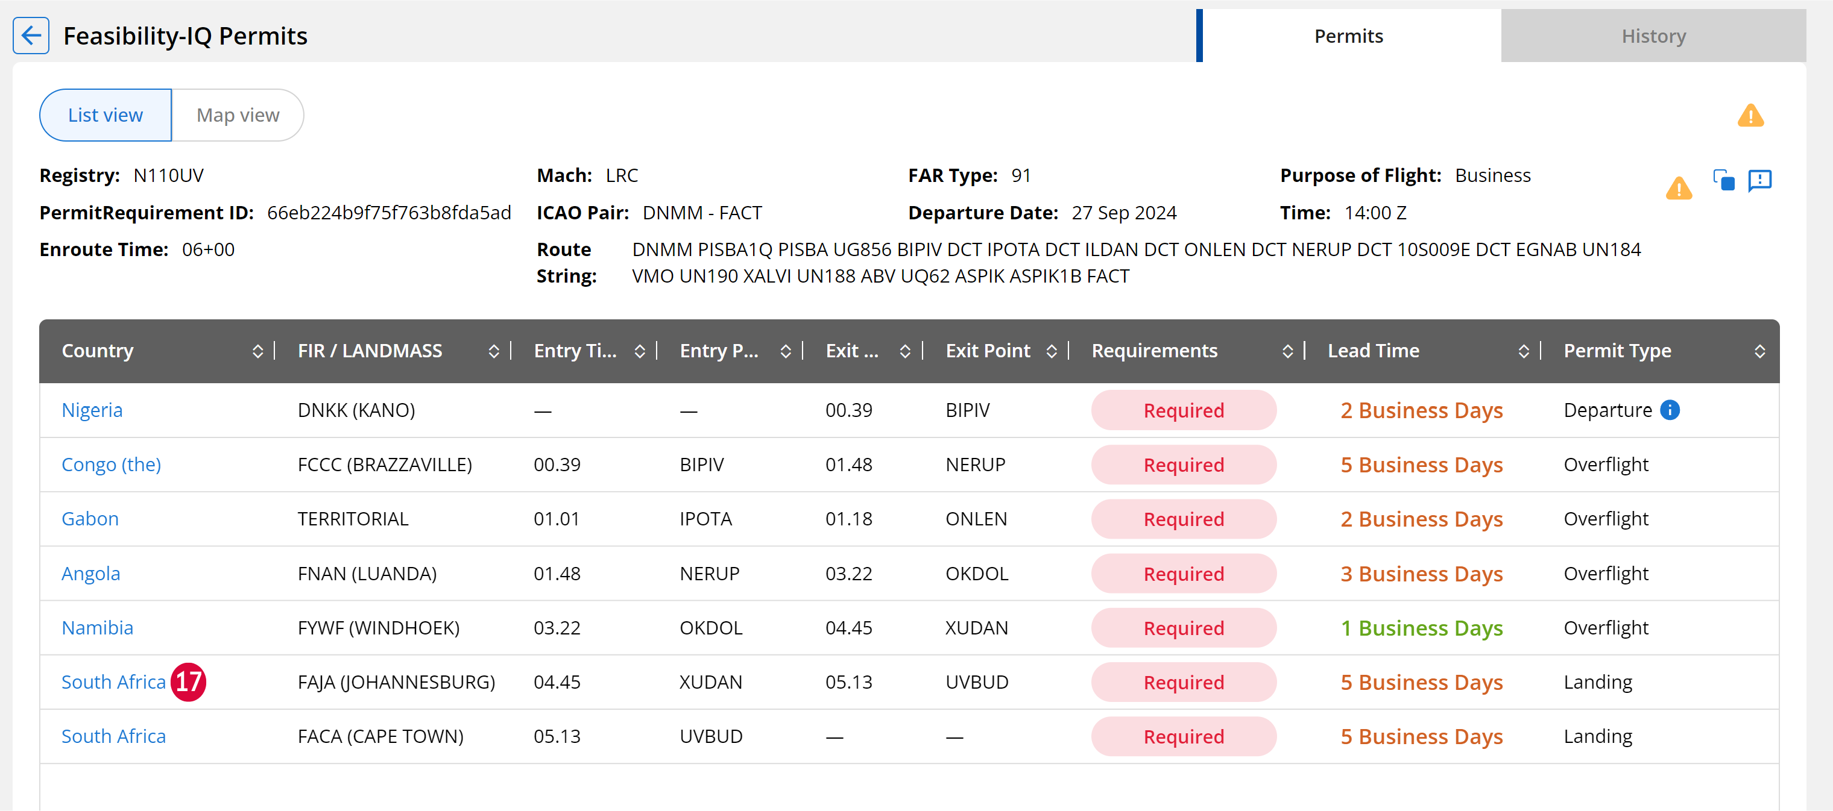Open the Nigeria country link
1833x811 pixels.
92,410
